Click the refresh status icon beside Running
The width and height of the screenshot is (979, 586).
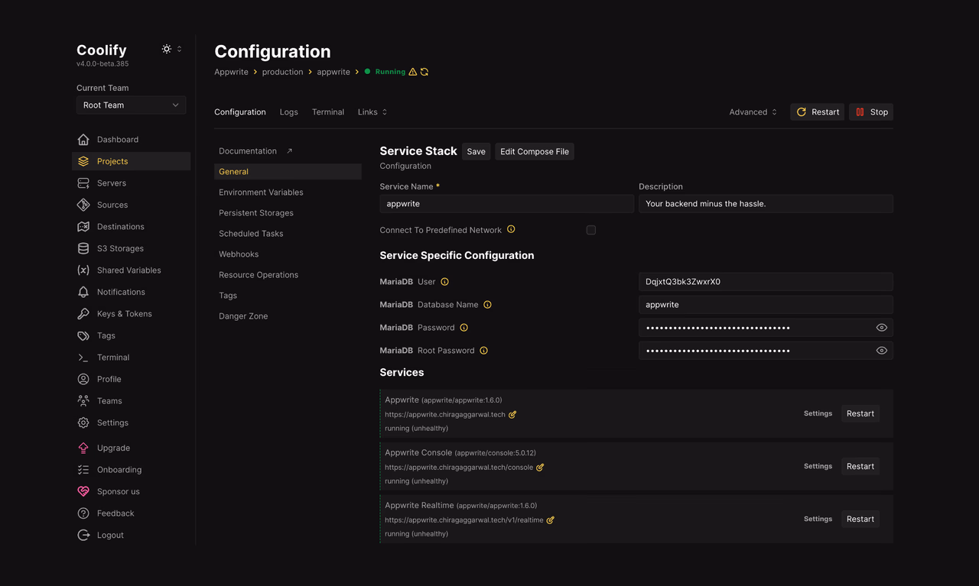[424, 72]
